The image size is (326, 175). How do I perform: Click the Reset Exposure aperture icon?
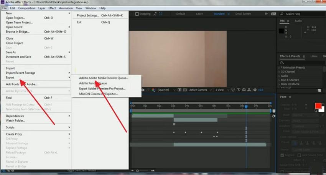[255, 90]
